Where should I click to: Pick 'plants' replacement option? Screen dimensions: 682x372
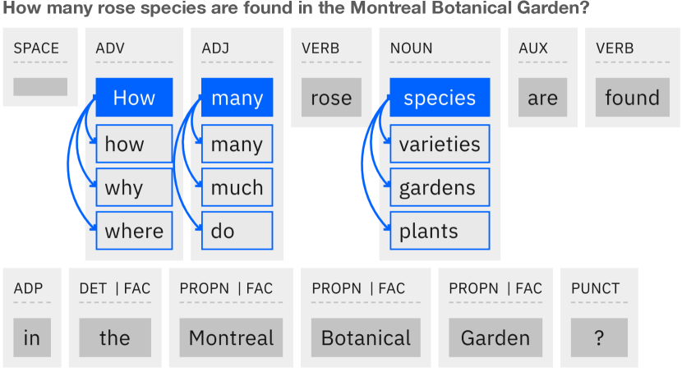click(x=440, y=231)
